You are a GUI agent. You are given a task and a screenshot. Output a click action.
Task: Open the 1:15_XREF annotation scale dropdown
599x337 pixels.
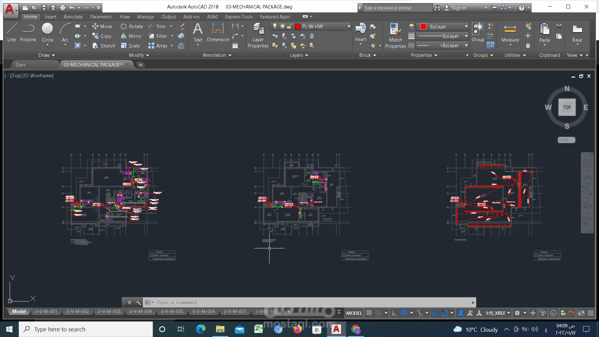click(x=498, y=313)
